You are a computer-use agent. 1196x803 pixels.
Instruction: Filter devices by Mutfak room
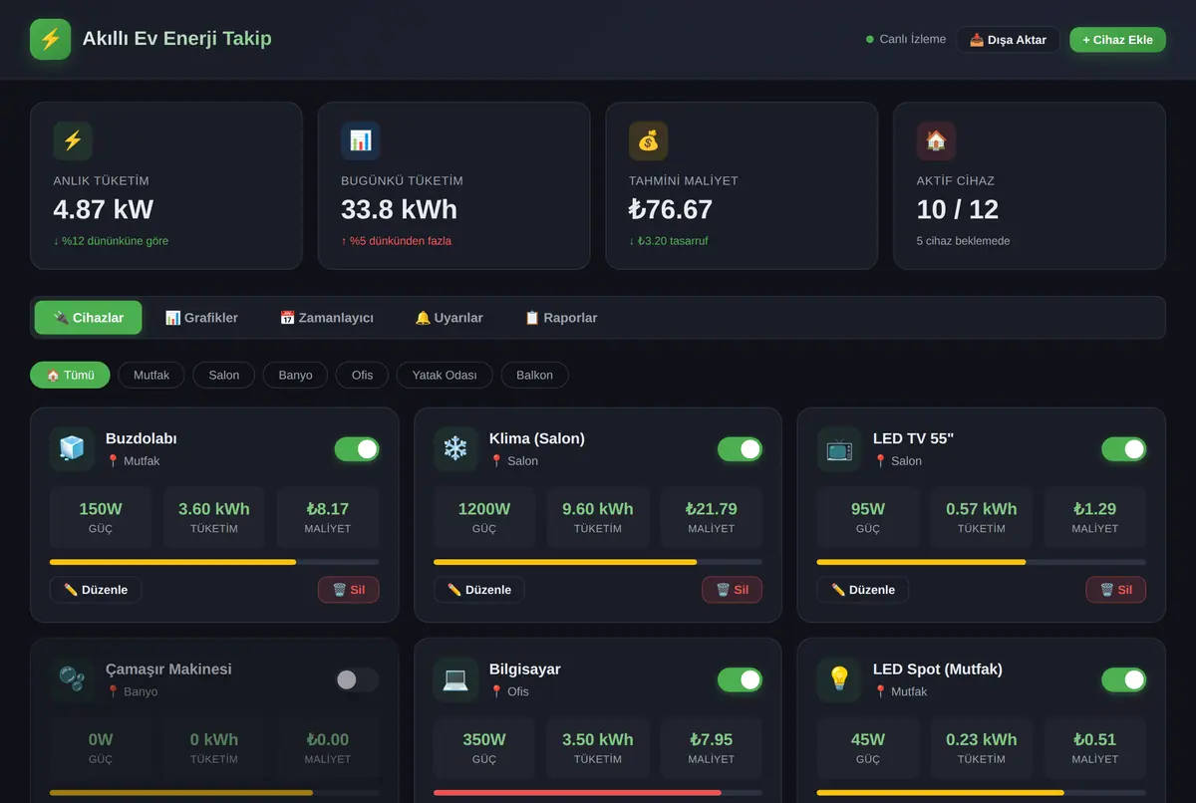coord(151,375)
